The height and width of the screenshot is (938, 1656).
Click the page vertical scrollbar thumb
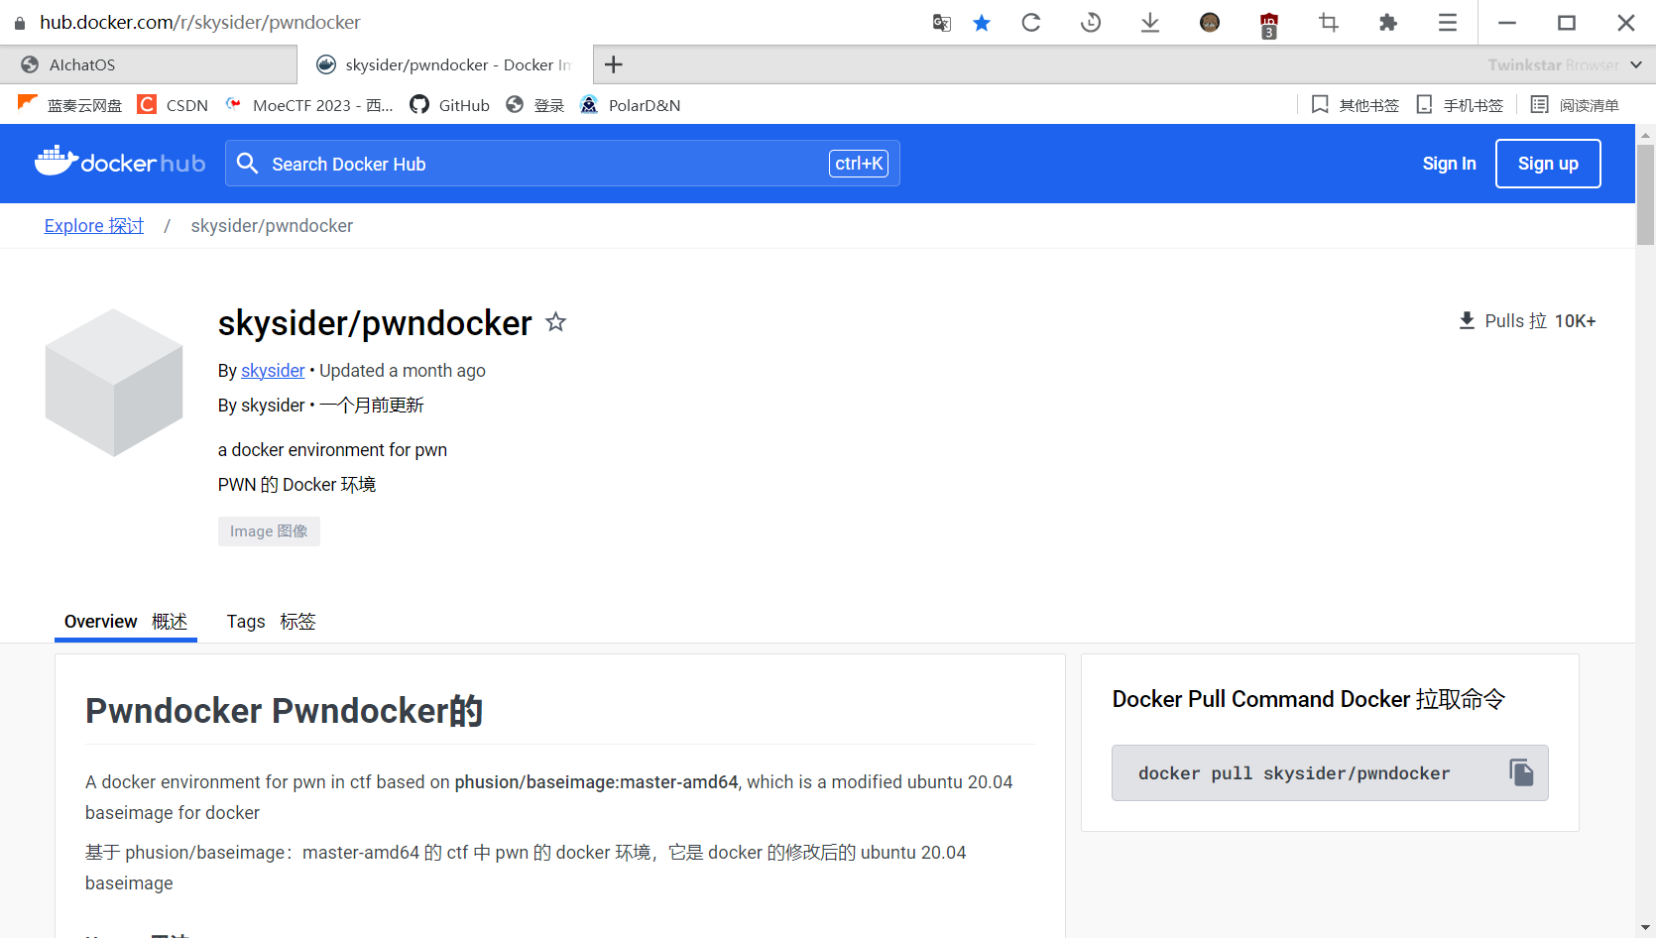pos(1645,193)
